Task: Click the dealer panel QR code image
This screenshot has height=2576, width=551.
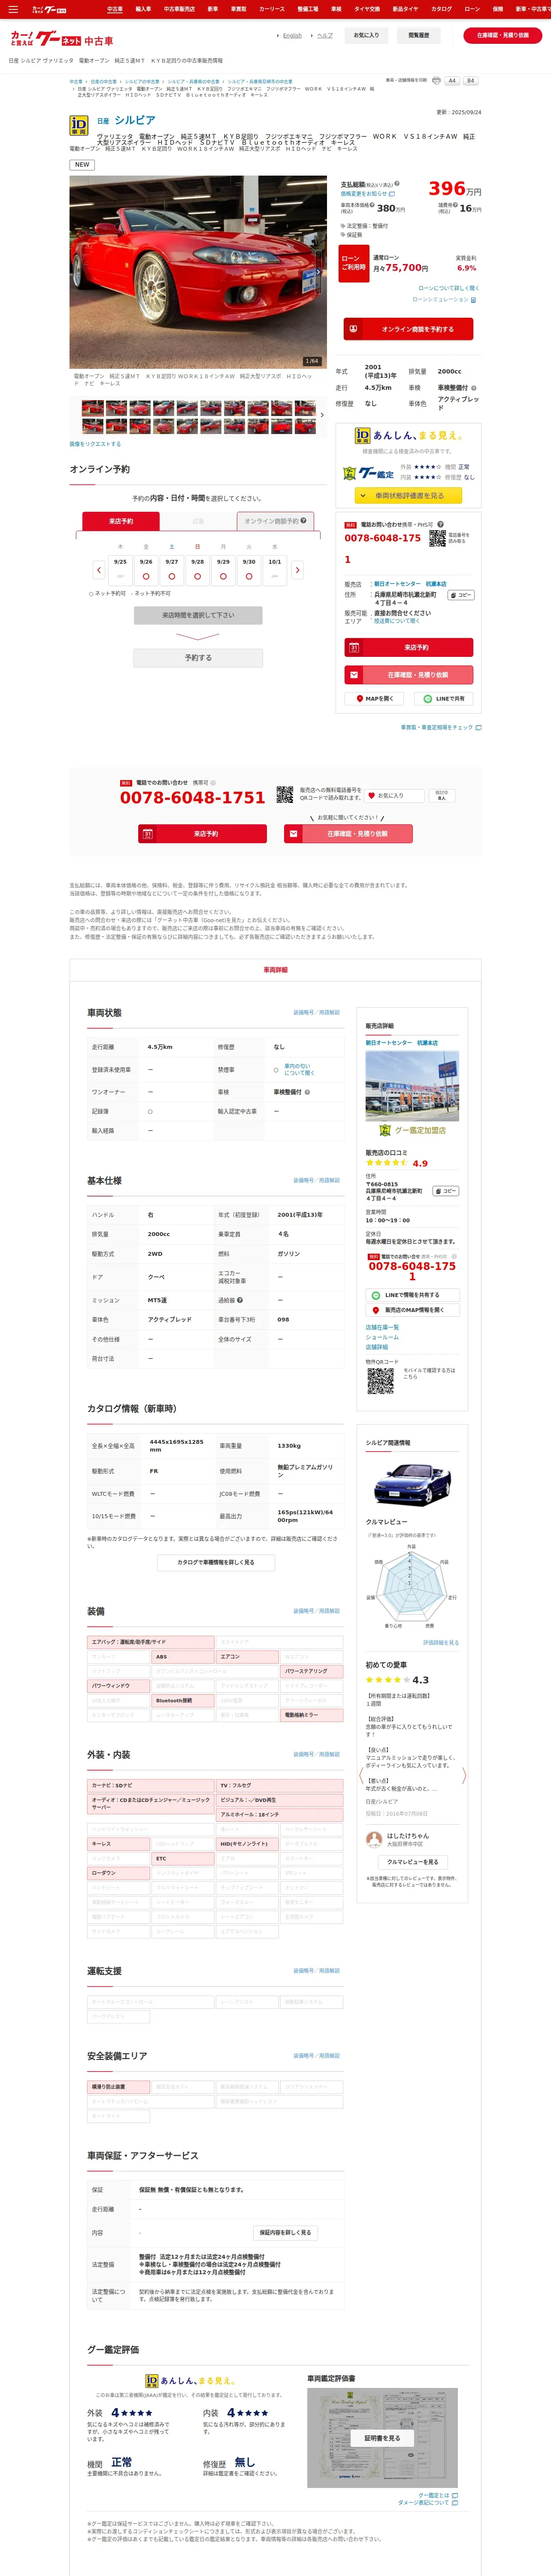Action: point(380,1381)
